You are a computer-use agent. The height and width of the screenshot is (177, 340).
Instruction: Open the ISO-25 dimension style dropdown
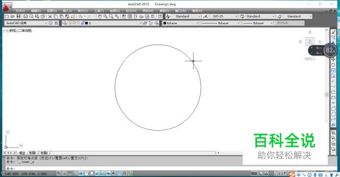(x=236, y=16)
